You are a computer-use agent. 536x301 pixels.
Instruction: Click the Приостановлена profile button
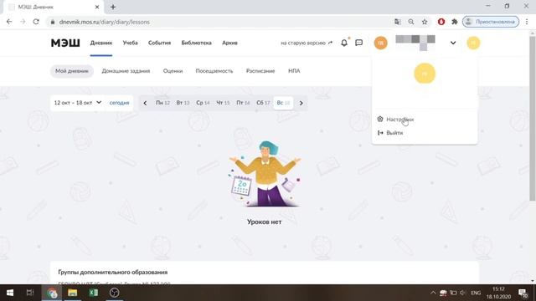click(491, 22)
